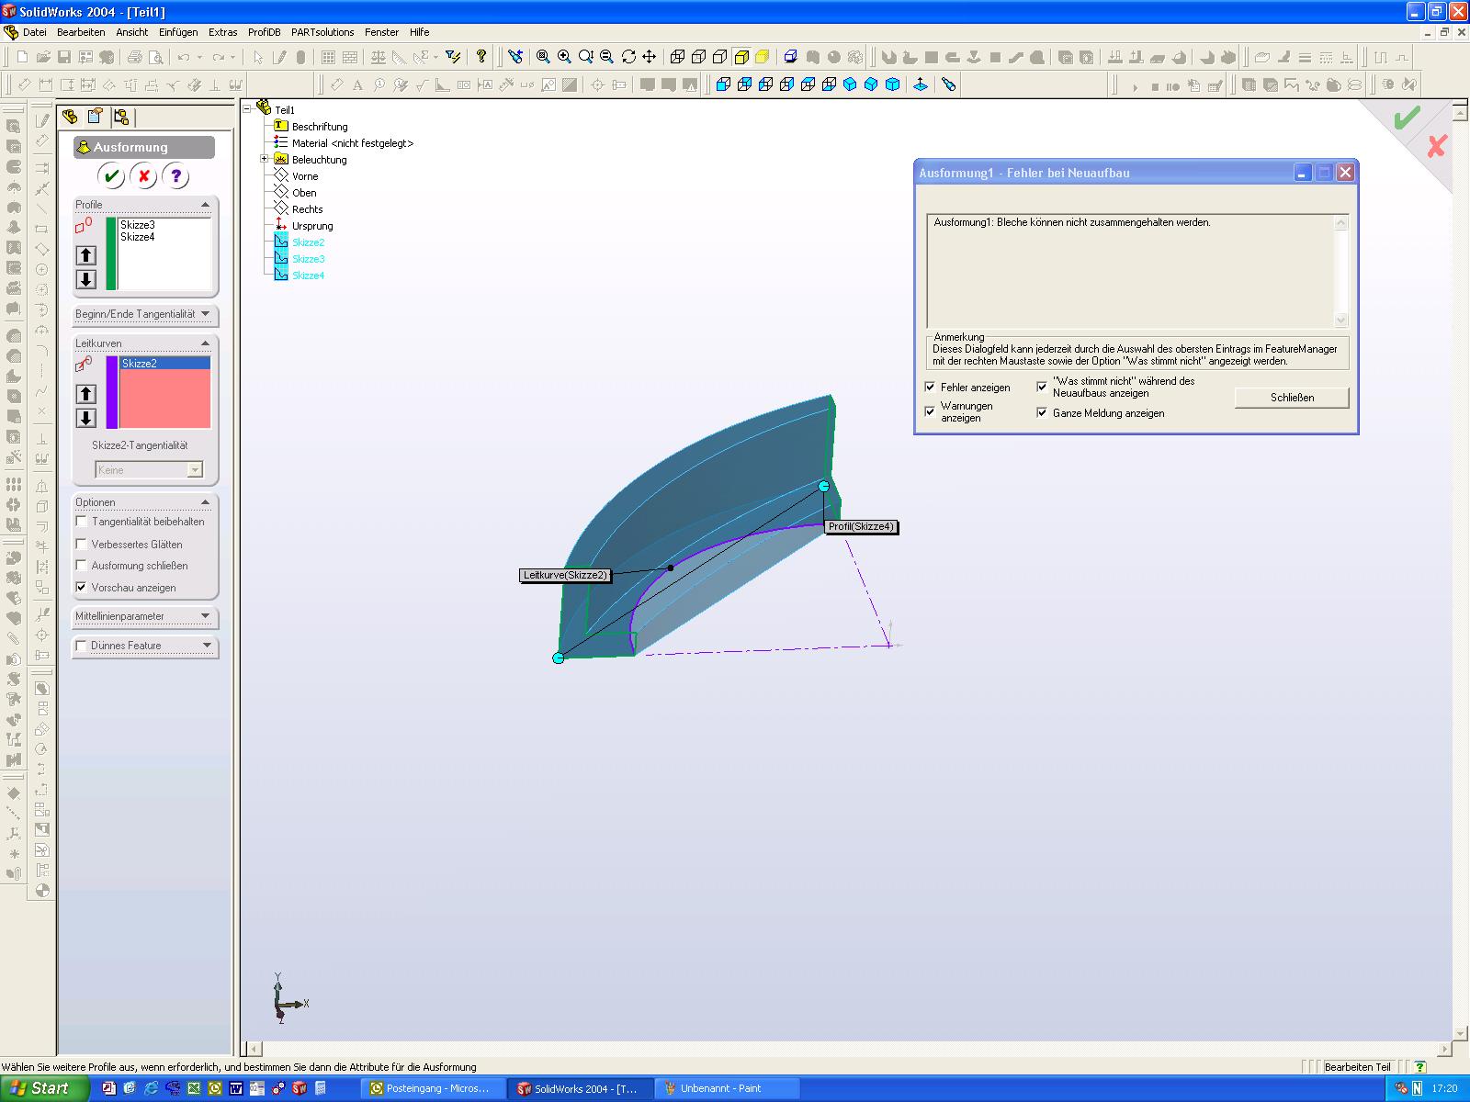Click the Open file icon
This screenshot has width=1470, height=1102.
point(43,57)
